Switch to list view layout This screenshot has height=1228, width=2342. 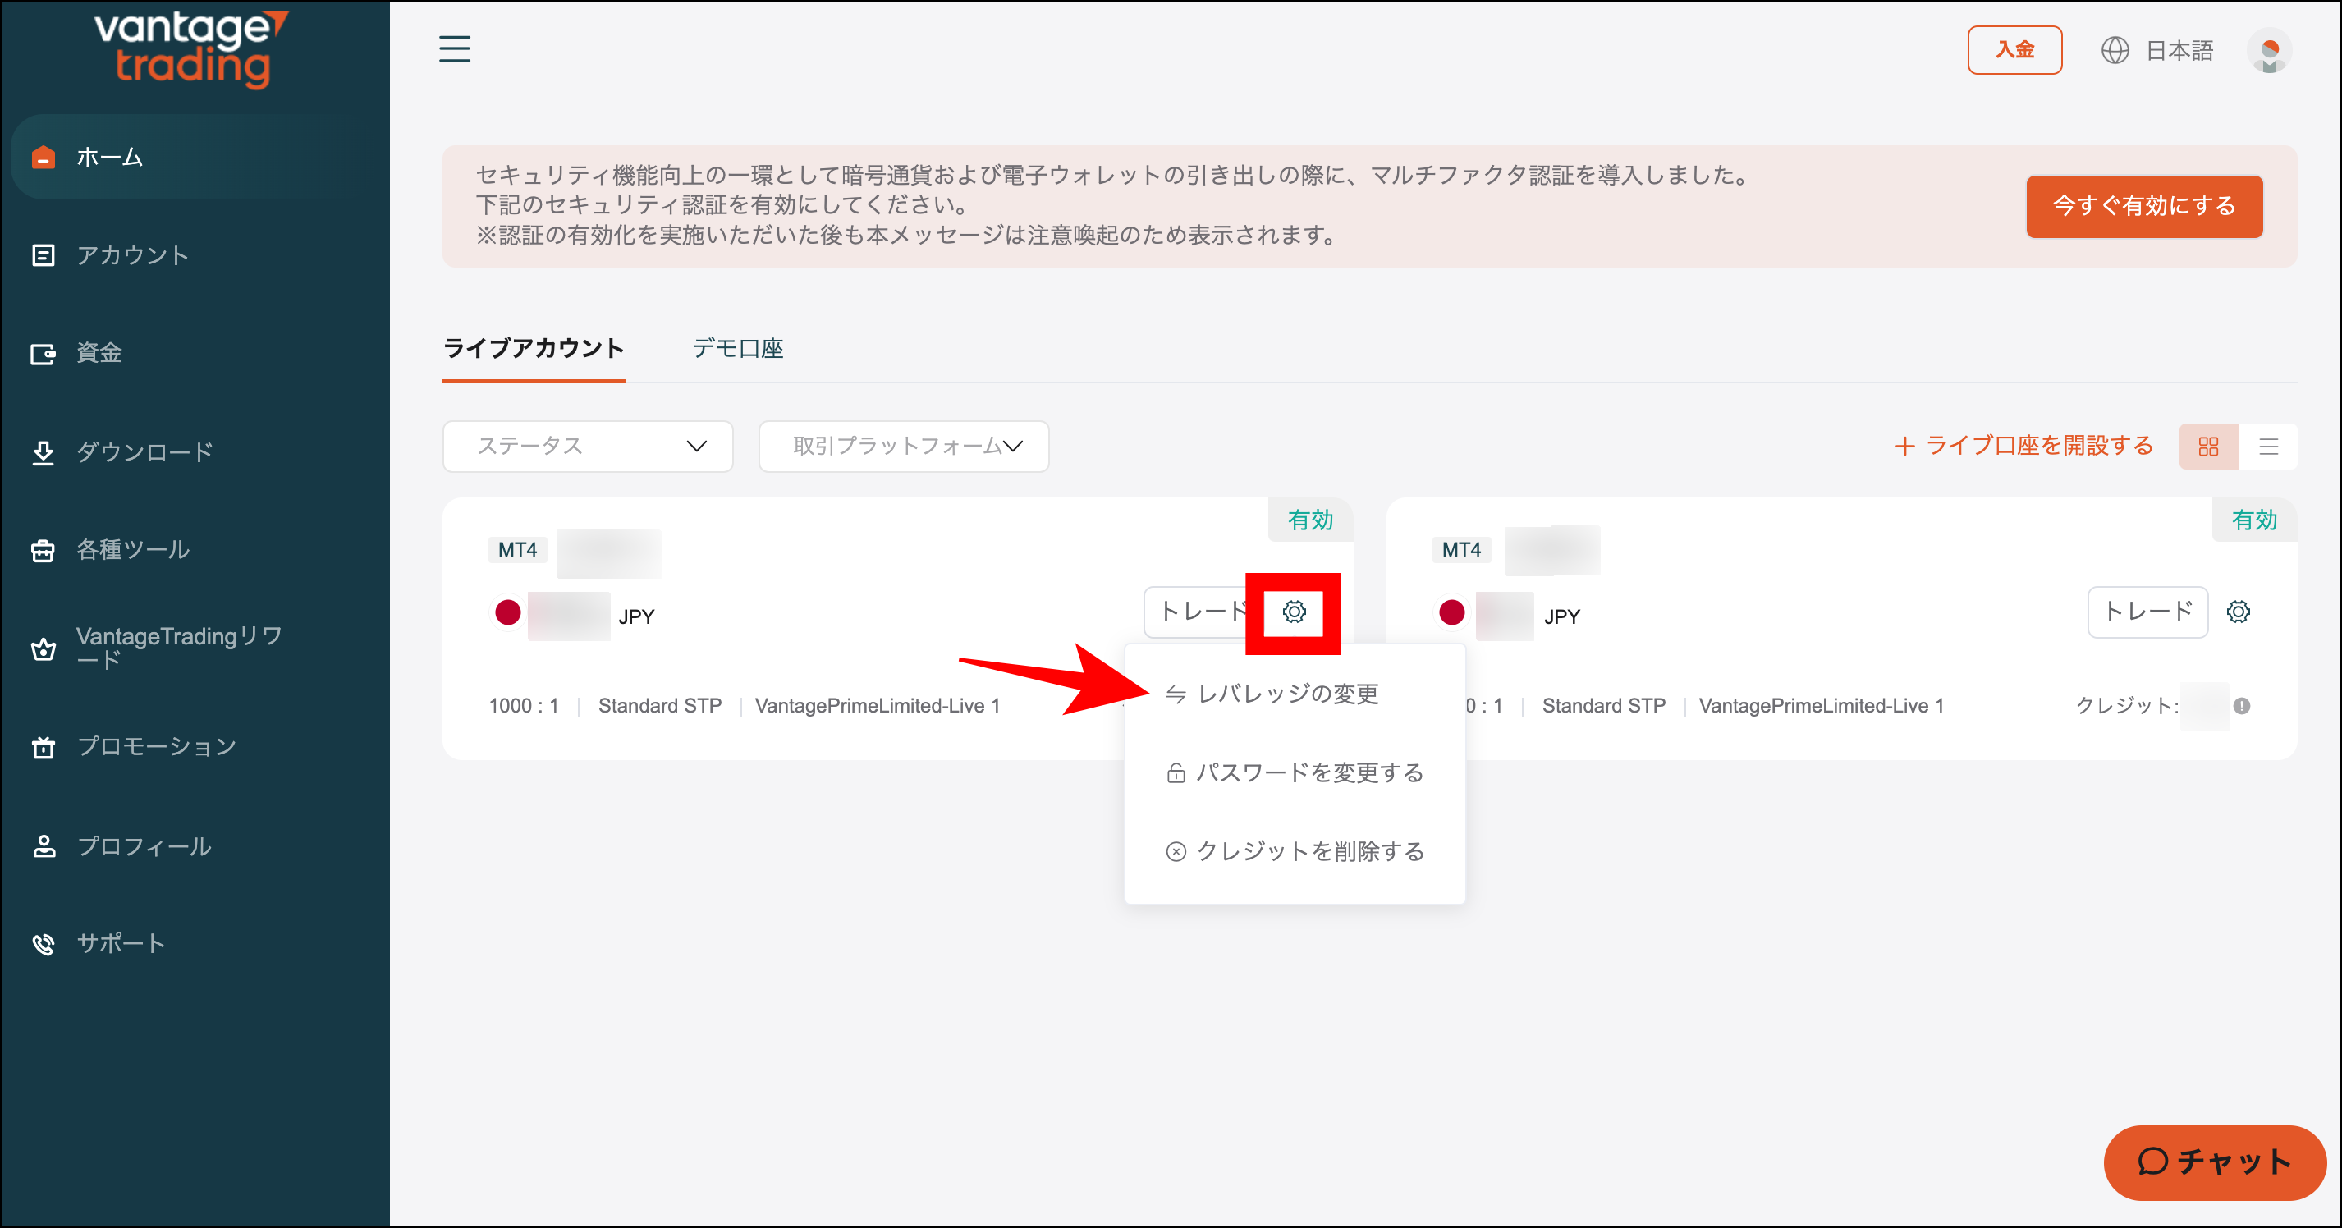(x=2268, y=447)
